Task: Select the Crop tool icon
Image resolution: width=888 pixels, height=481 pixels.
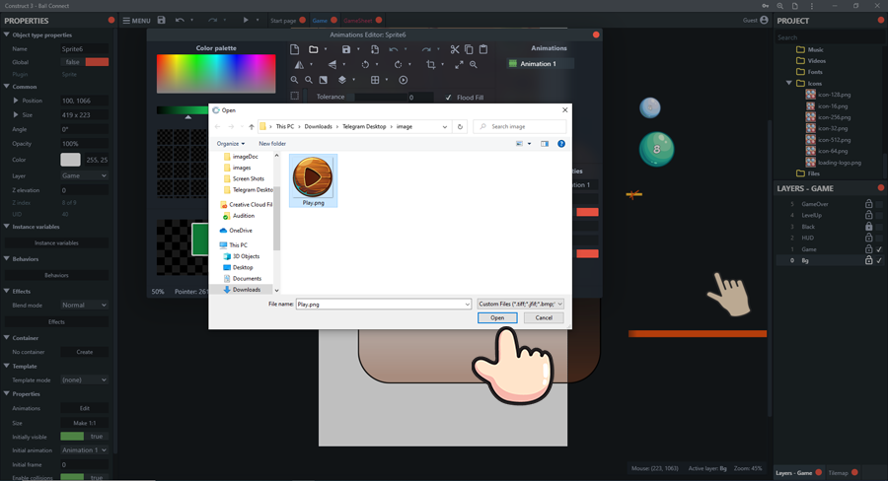Action: (430, 65)
